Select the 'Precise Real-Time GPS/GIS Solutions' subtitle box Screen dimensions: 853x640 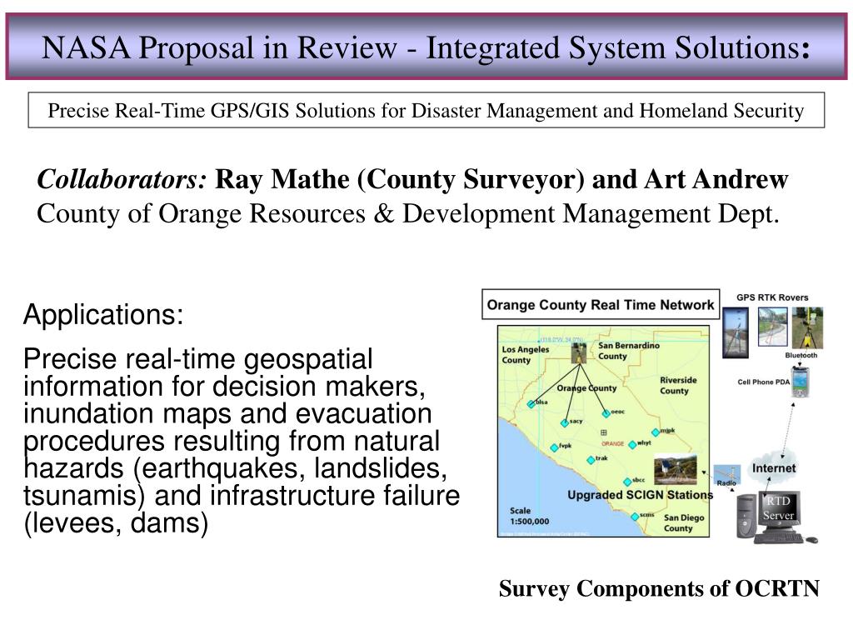426,111
